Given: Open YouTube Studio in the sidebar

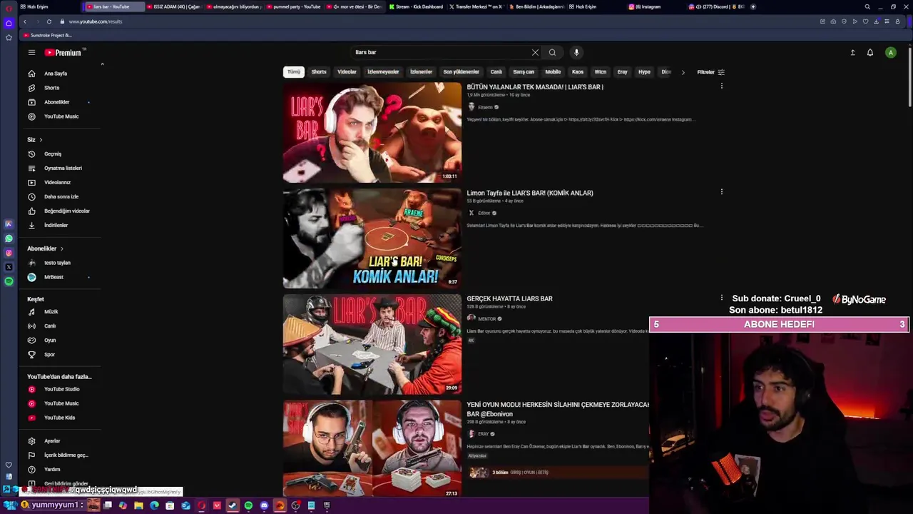Looking at the screenshot, I should [x=61, y=389].
